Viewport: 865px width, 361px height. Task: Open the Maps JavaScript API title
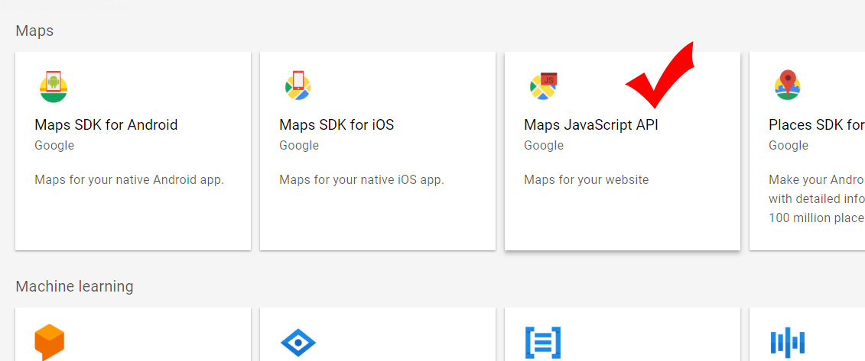591,125
